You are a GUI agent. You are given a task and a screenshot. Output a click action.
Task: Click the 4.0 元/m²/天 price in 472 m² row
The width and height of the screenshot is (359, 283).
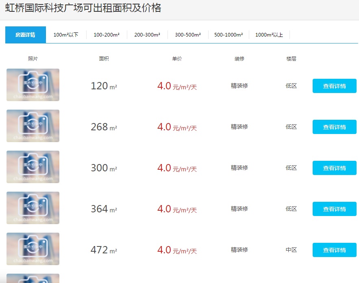(x=177, y=250)
